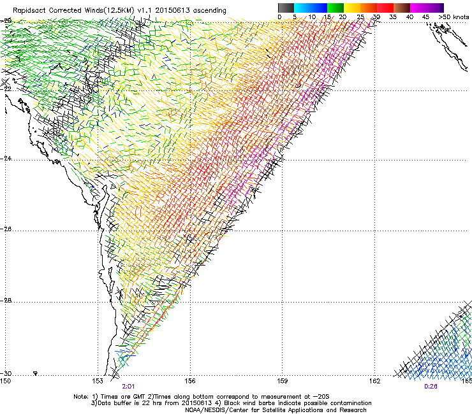The height and width of the screenshot is (414, 472).
Task: Click the 153 longitude axis label
Action: click(x=98, y=382)
